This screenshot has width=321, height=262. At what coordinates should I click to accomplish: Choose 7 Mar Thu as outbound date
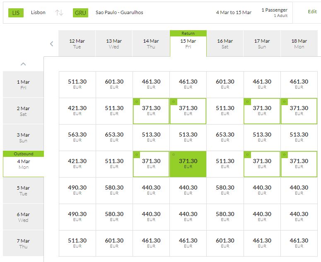pos(23,243)
